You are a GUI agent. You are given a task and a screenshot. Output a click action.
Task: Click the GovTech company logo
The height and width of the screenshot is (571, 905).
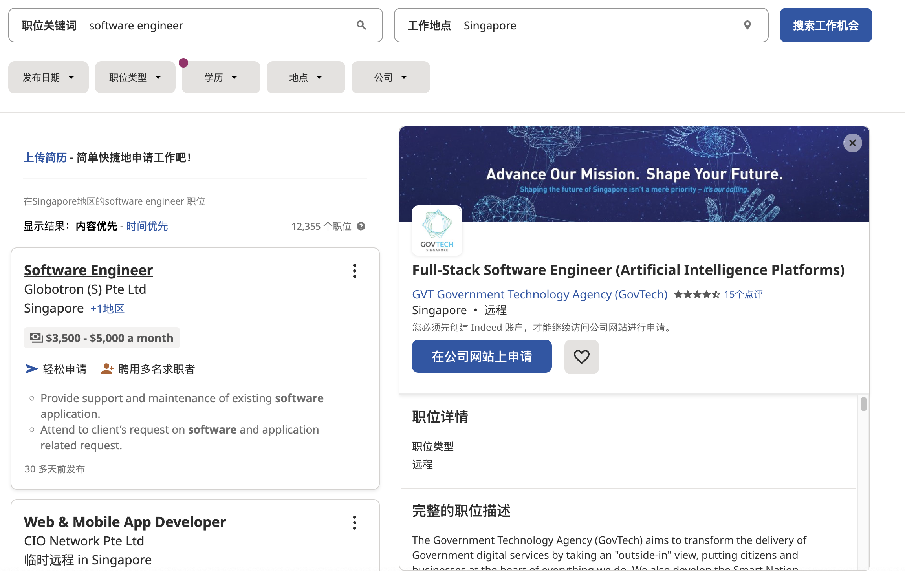click(437, 231)
